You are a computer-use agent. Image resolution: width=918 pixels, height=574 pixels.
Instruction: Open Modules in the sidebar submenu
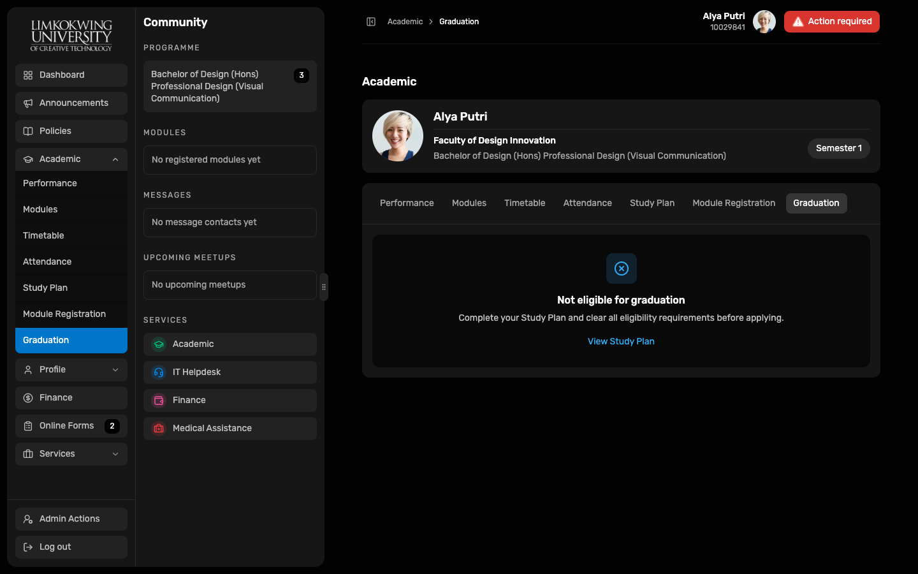[71, 210]
